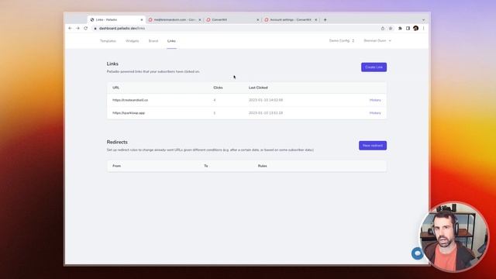Open History for sparkloop.app link

[x=375, y=113]
